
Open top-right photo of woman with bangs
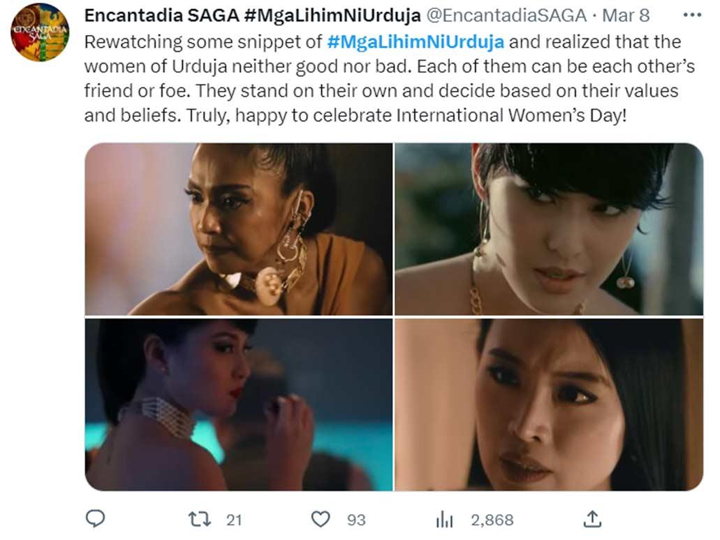pos(549,229)
